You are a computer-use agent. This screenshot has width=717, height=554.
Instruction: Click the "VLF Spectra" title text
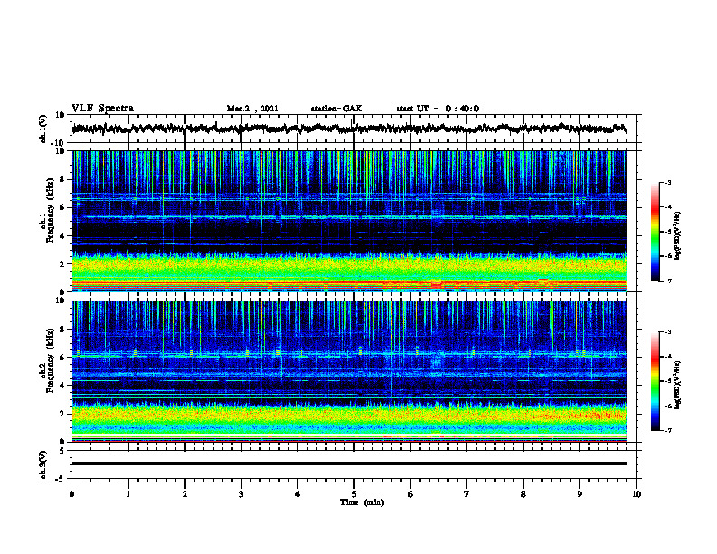tap(102, 109)
